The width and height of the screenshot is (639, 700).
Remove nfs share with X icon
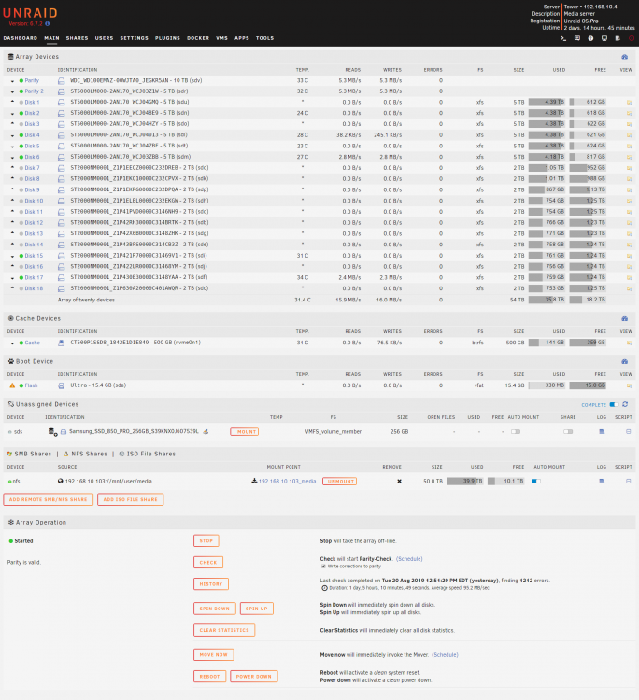(399, 482)
